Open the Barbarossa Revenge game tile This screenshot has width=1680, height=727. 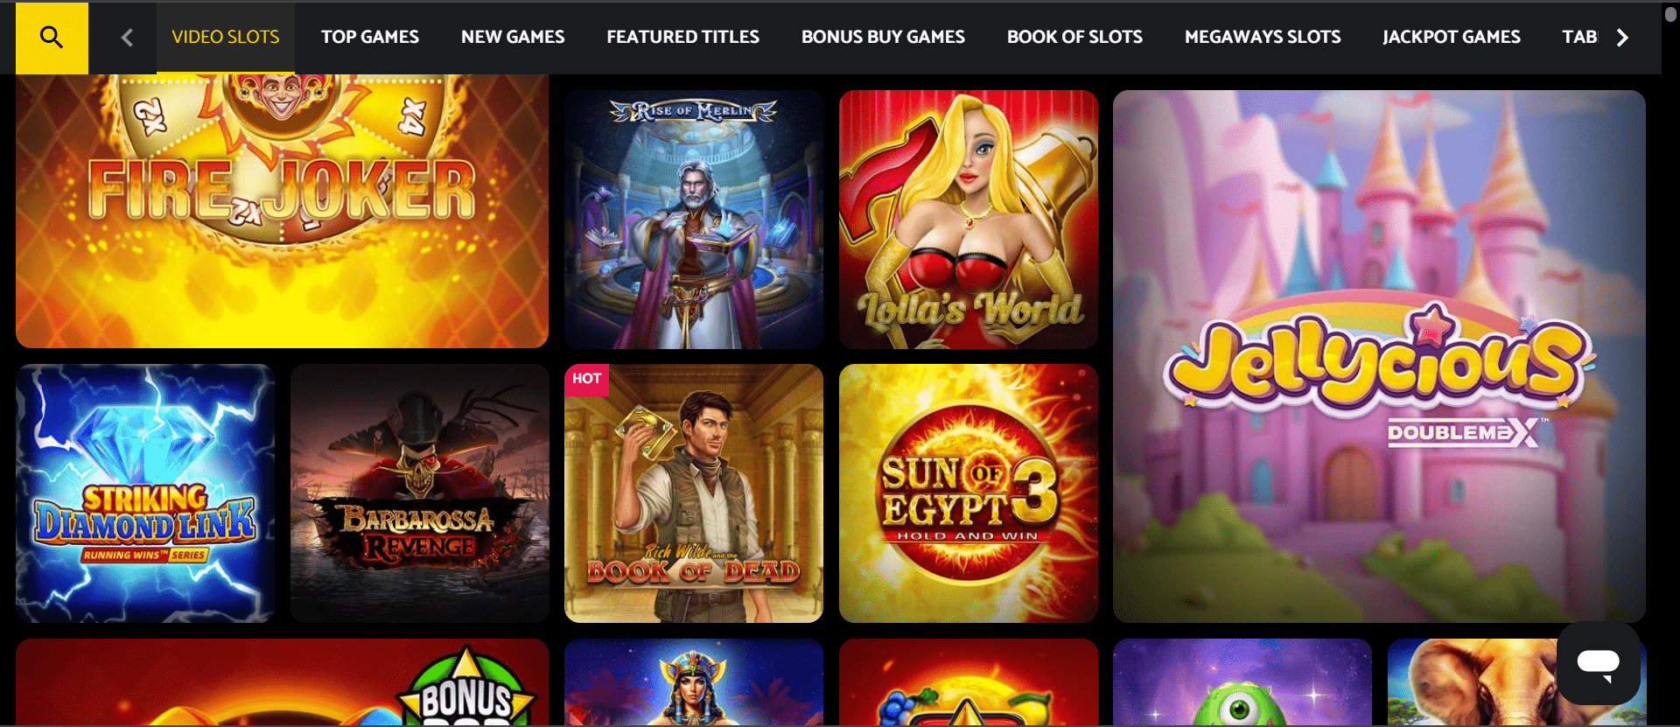coord(420,493)
